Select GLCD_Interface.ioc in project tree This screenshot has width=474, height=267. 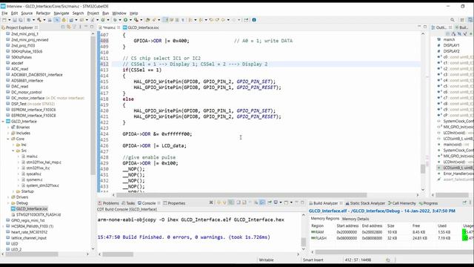[30, 208]
